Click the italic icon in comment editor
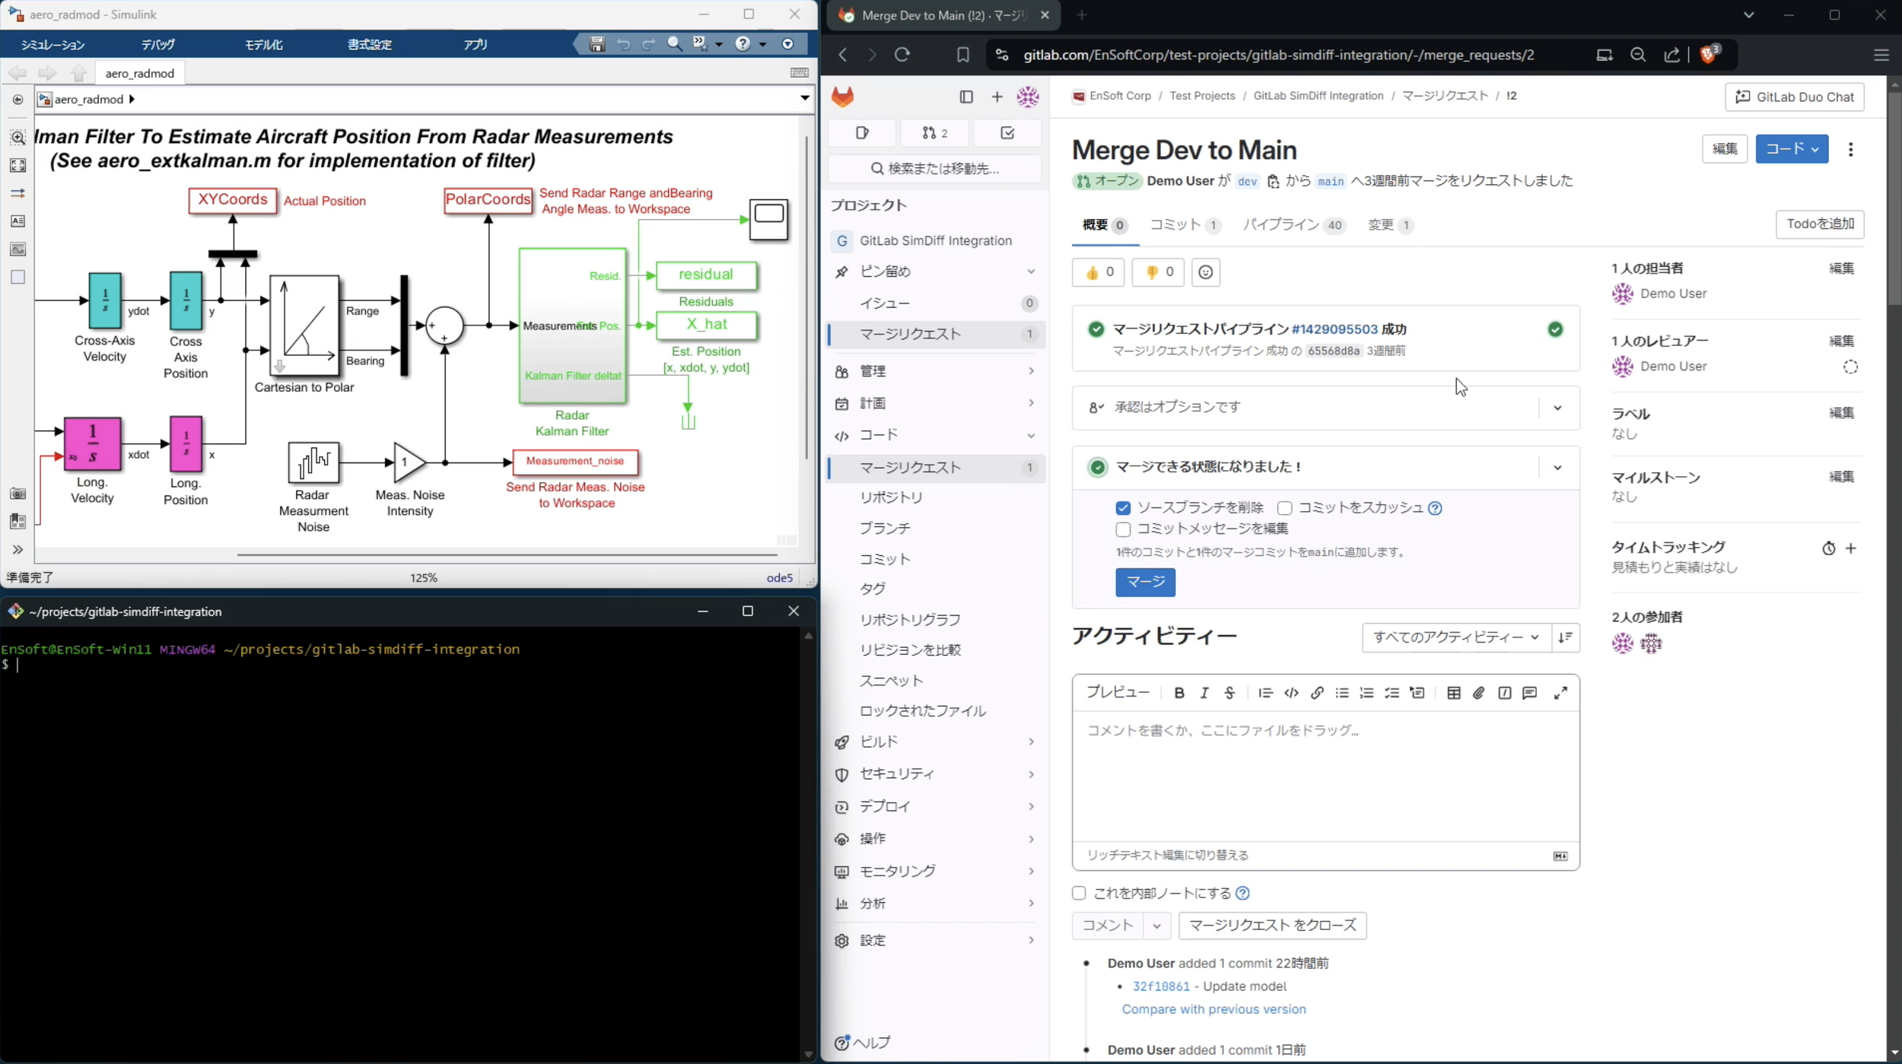 click(x=1204, y=693)
